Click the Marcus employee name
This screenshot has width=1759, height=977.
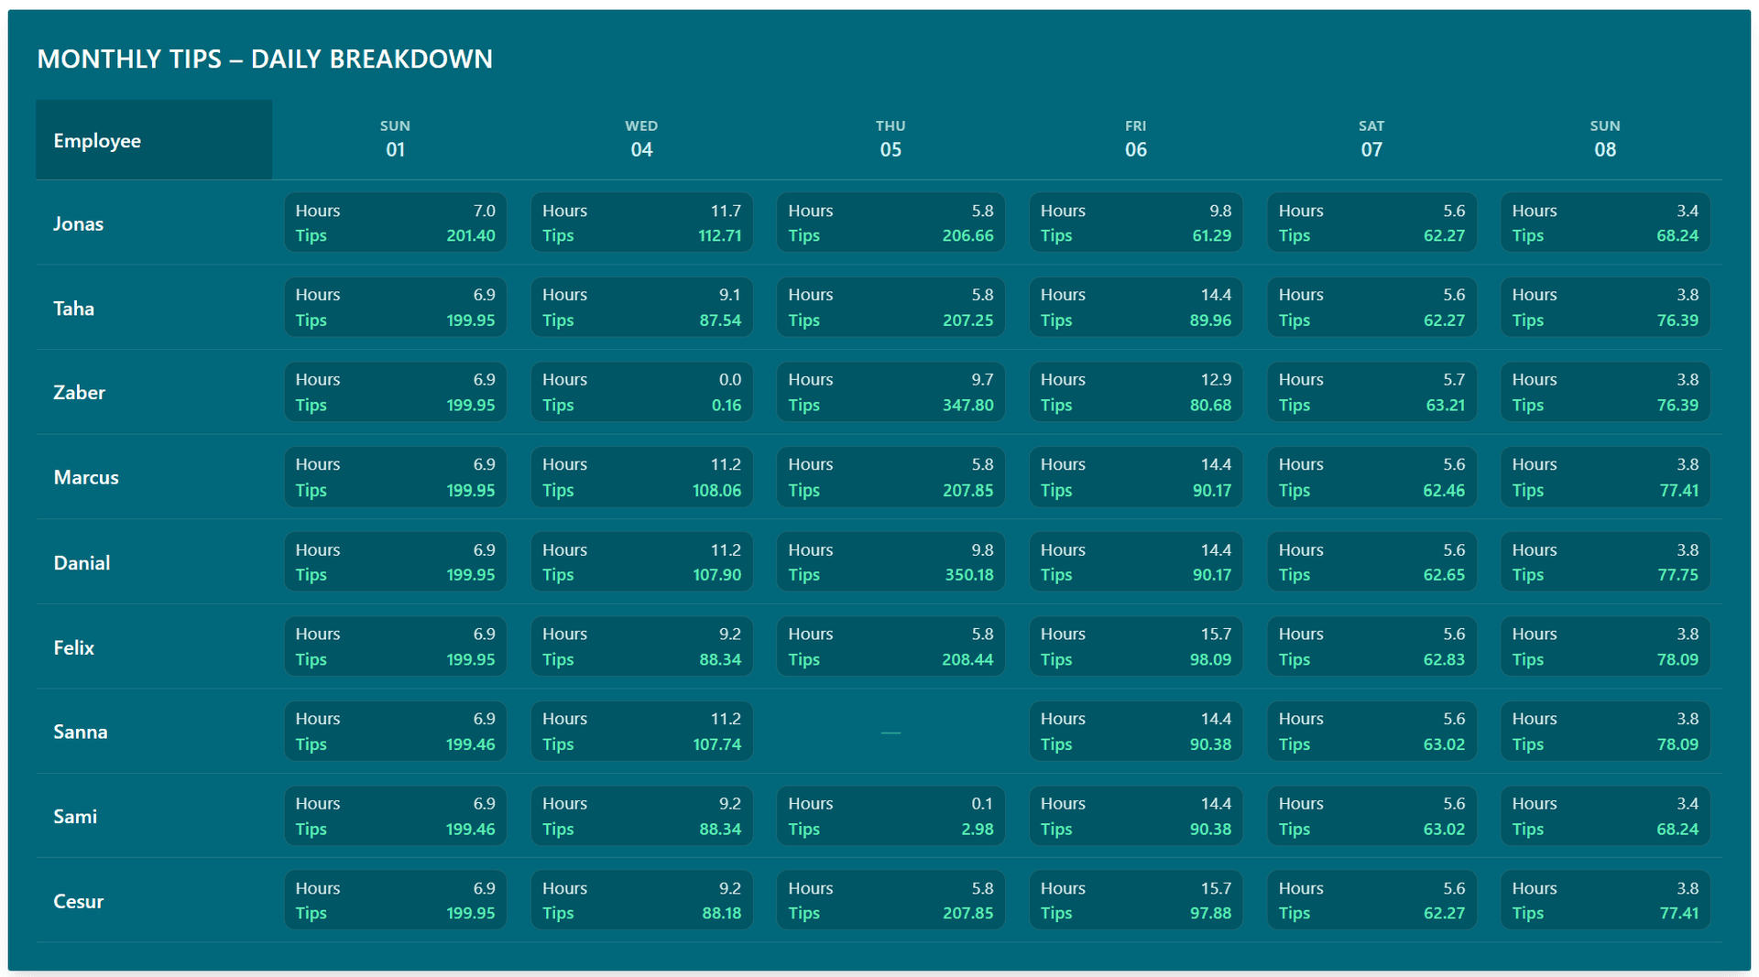86,477
